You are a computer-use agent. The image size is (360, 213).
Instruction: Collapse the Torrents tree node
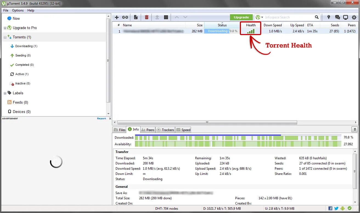(5, 37)
